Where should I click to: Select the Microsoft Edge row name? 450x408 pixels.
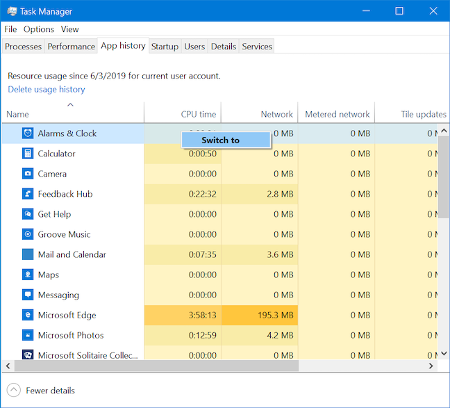coord(67,315)
